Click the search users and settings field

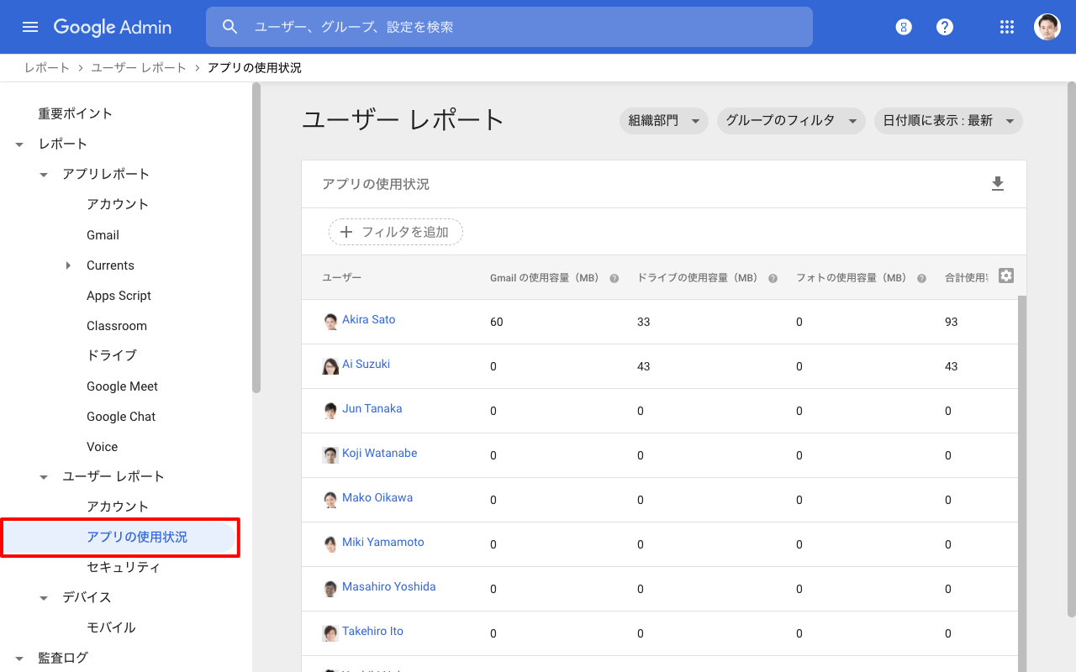(x=521, y=27)
